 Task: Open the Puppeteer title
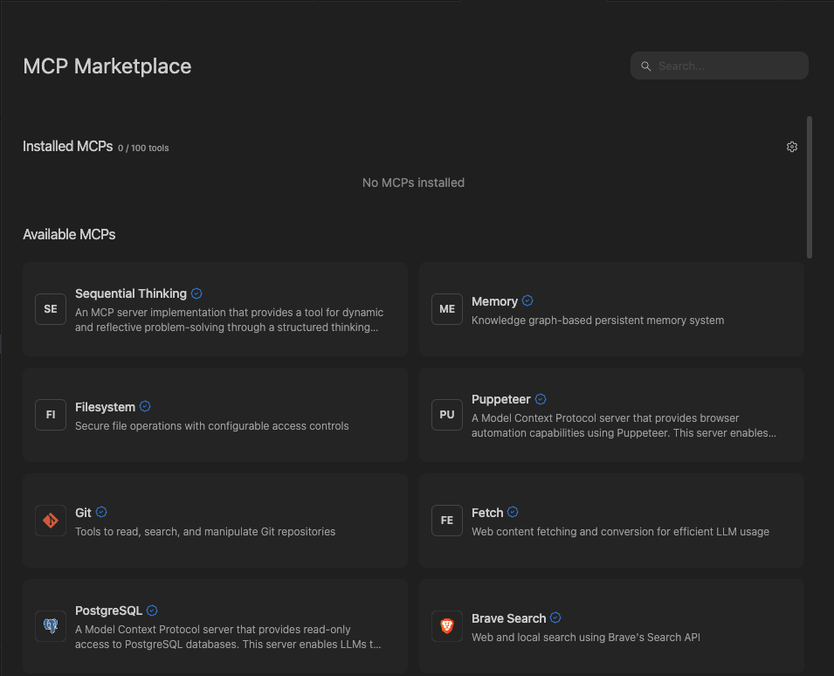(x=501, y=399)
